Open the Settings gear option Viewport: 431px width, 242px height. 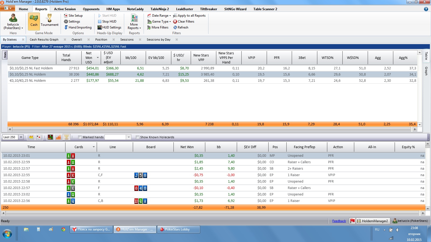(72, 22)
